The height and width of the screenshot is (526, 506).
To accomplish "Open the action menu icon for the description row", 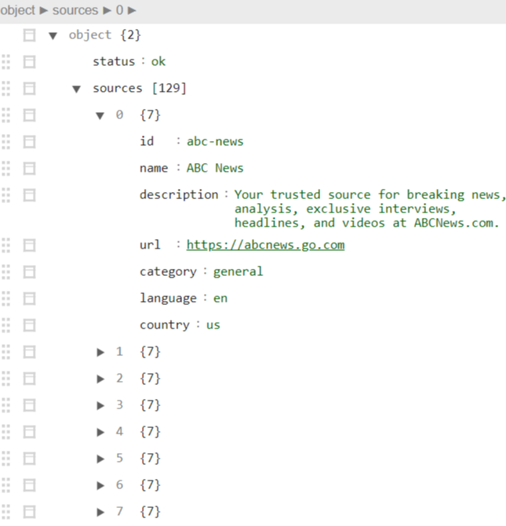I will pos(29,195).
